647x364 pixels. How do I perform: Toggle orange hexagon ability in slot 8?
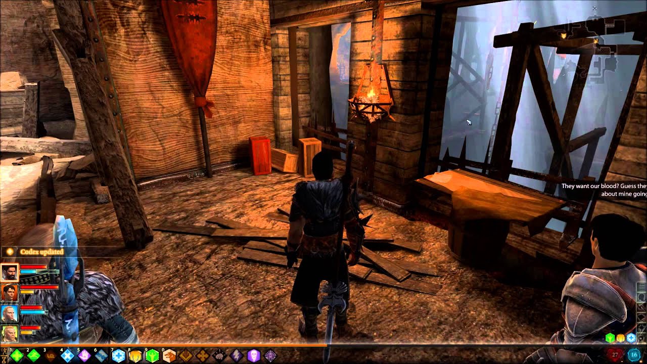click(x=135, y=356)
